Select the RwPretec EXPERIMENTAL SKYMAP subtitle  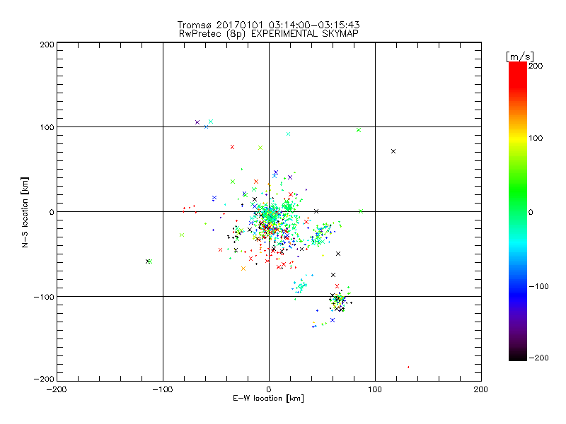[269, 33]
